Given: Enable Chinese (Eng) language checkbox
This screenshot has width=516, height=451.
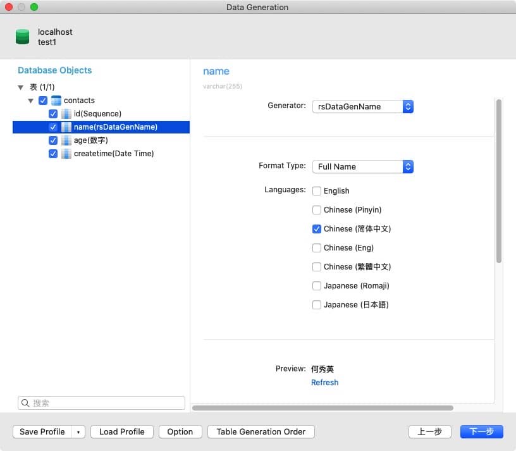Looking at the screenshot, I should 317,248.
